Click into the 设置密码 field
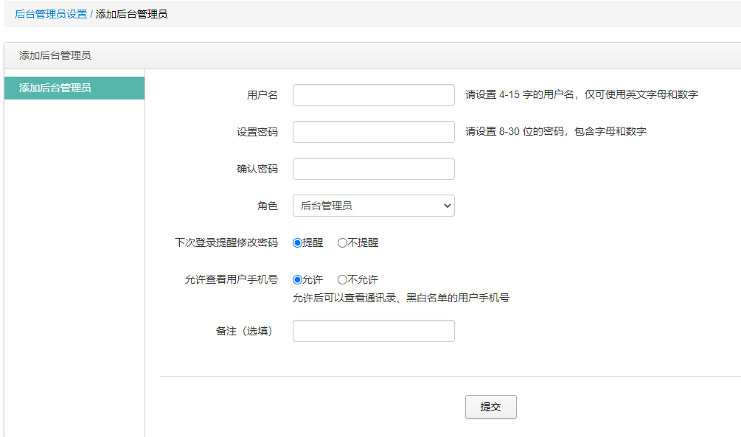 (x=373, y=132)
